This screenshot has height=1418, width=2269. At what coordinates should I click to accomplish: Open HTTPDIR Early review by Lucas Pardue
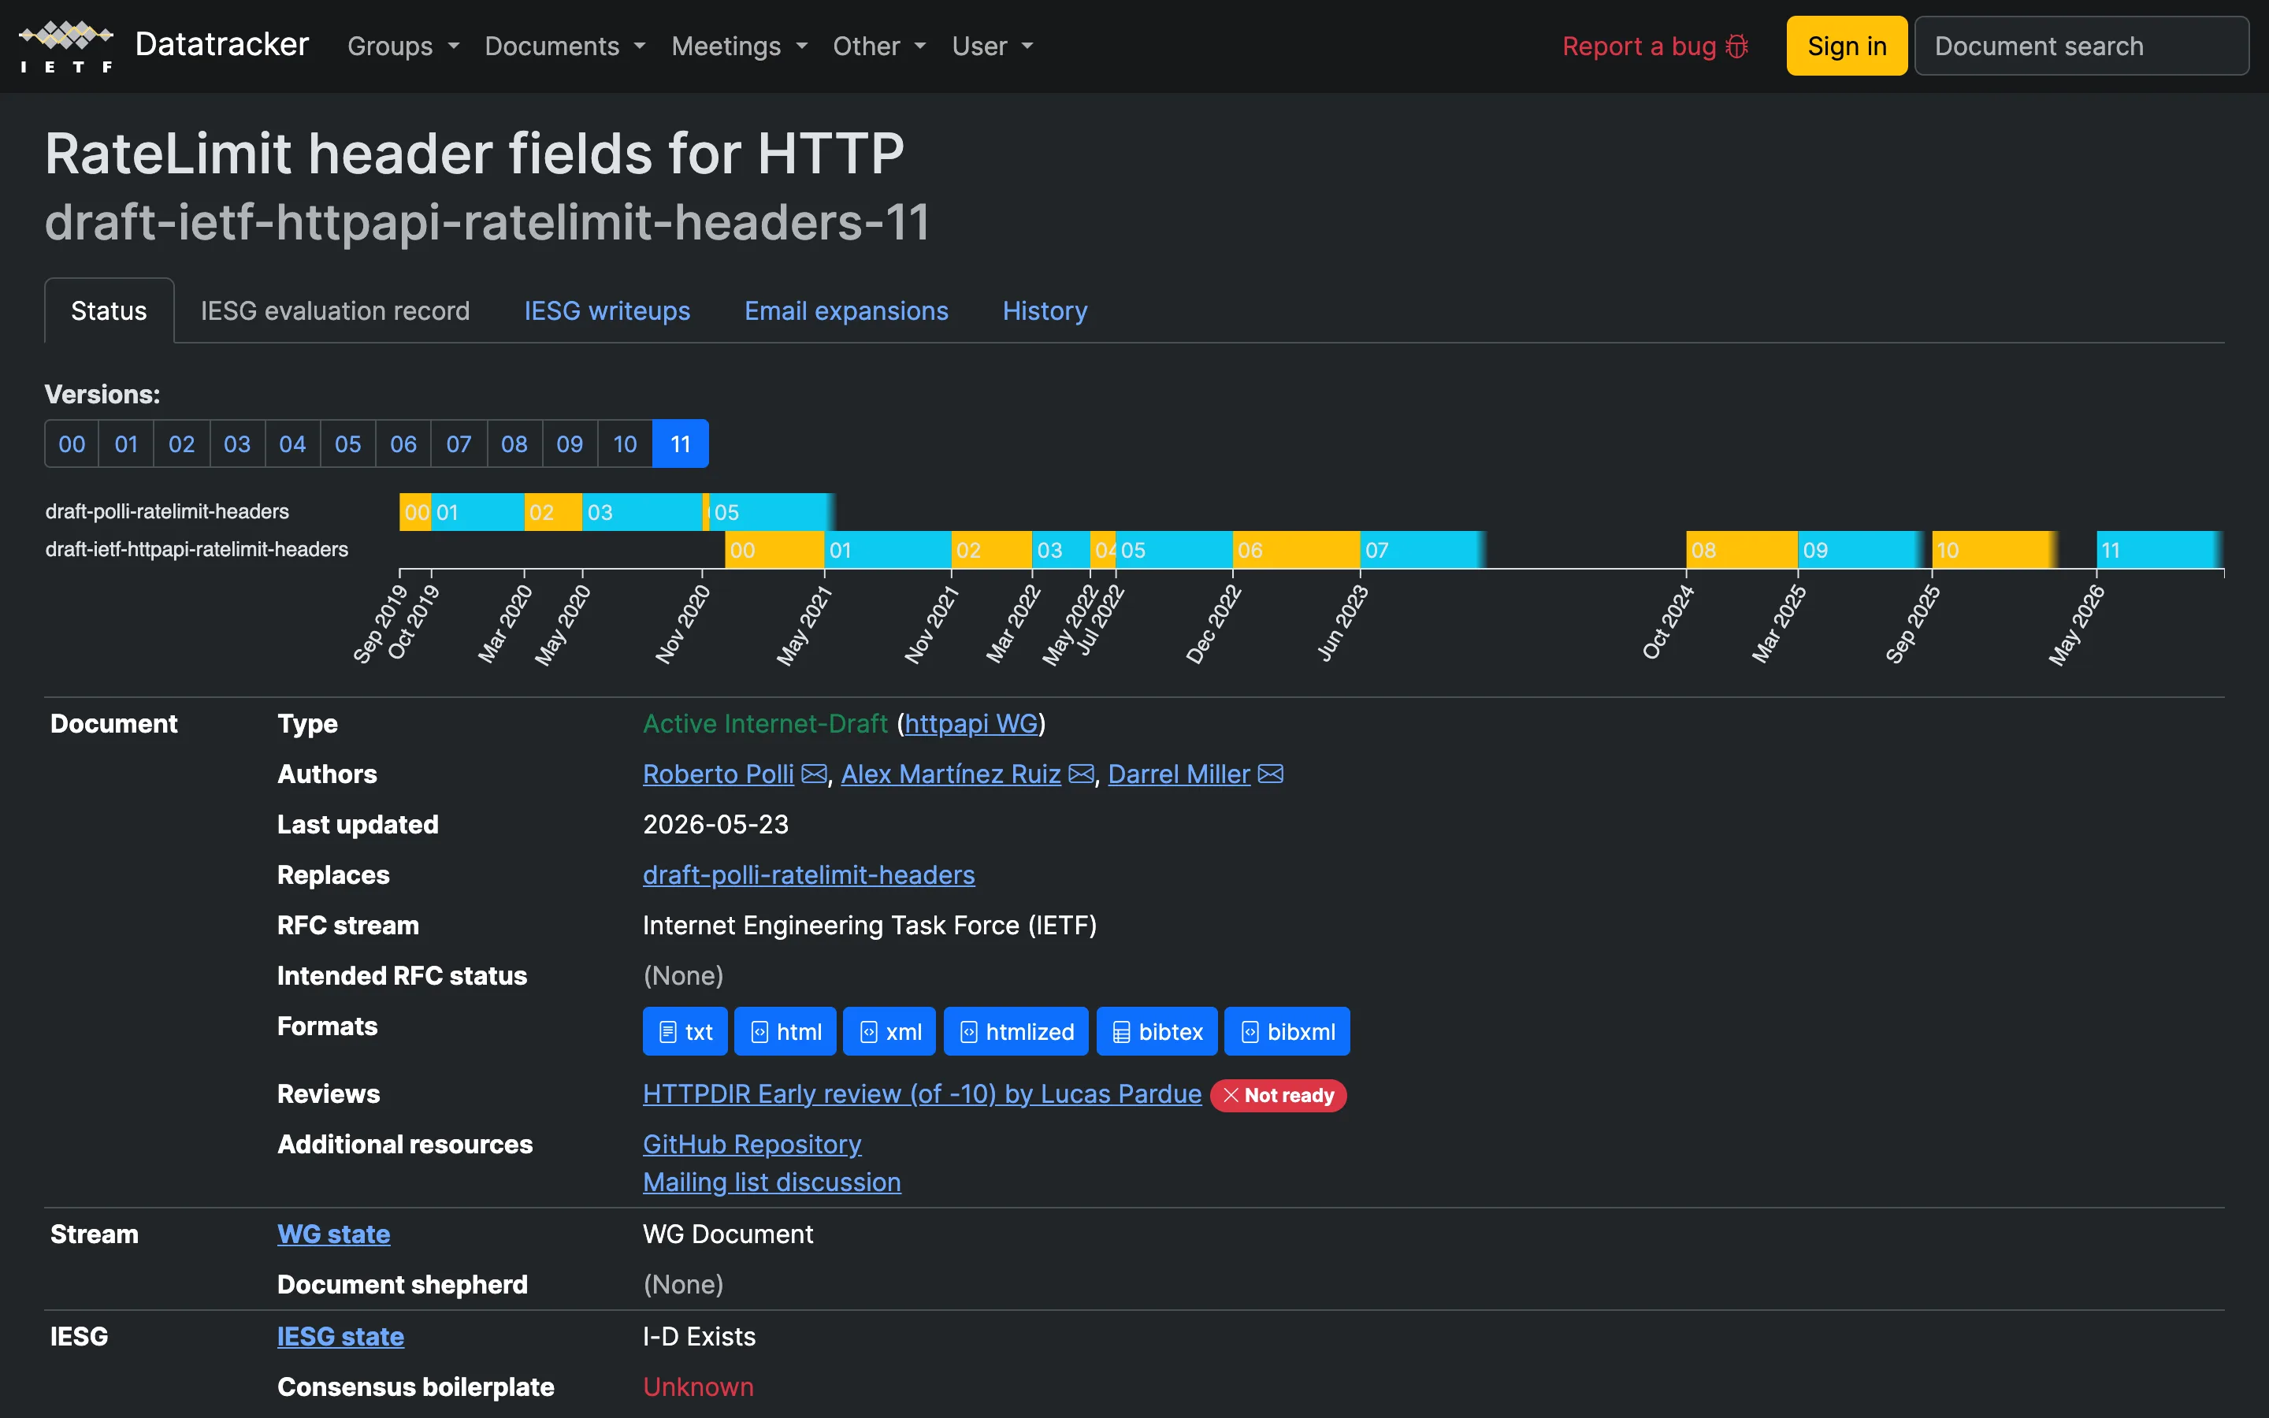[922, 1093]
